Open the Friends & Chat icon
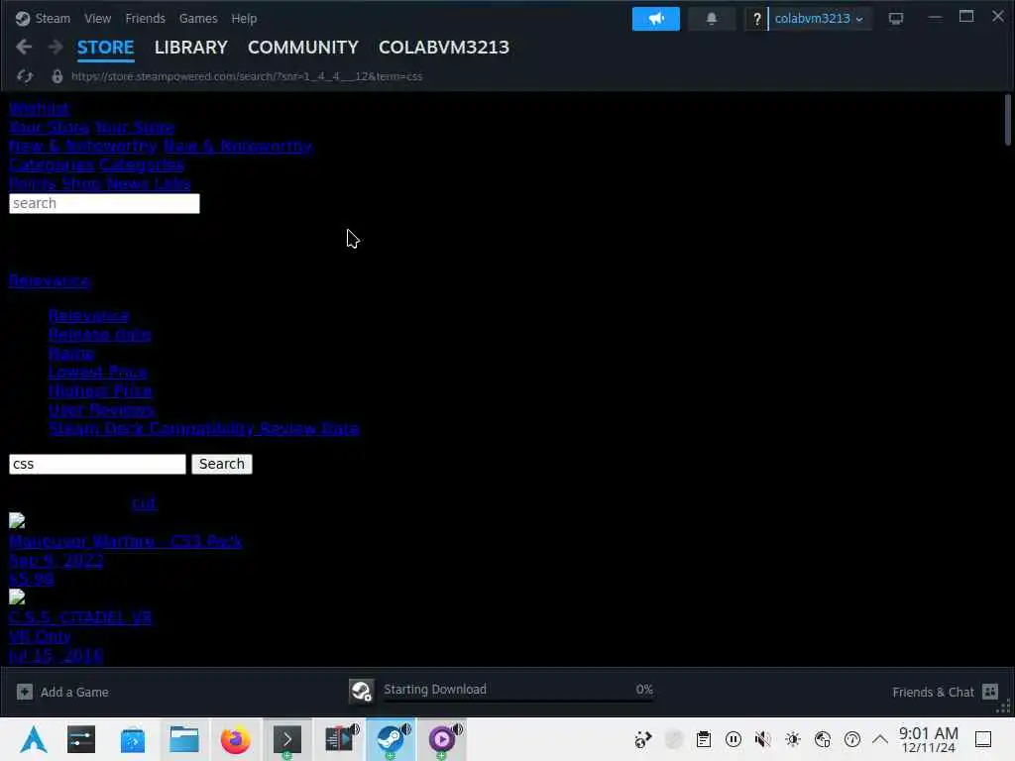 pos(990,692)
